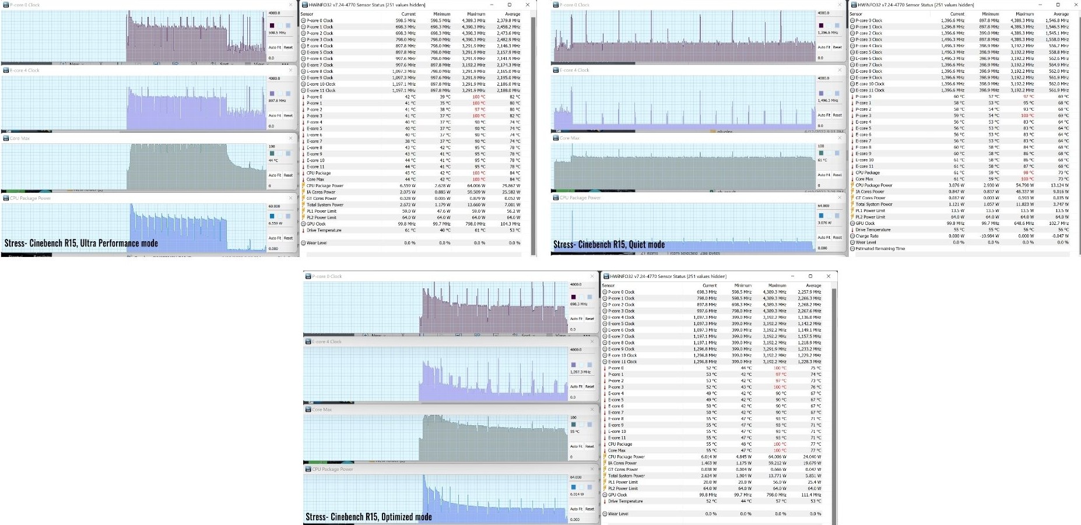Click Auto Fit on Ultra Performance Core Max graph
The image size is (1081, 525).
(x=275, y=175)
